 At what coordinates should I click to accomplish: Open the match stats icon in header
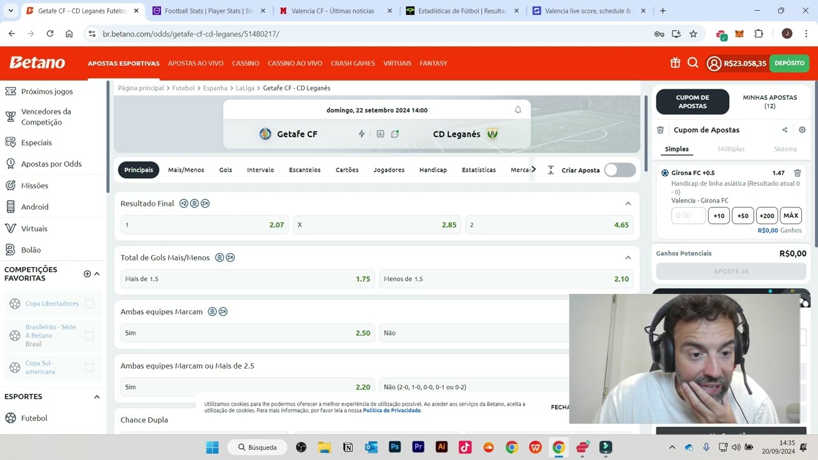click(x=380, y=134)
